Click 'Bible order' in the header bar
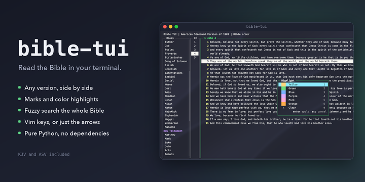Viewport: 365px width, 182px height. pyautogui.click(x=241, y=34)
